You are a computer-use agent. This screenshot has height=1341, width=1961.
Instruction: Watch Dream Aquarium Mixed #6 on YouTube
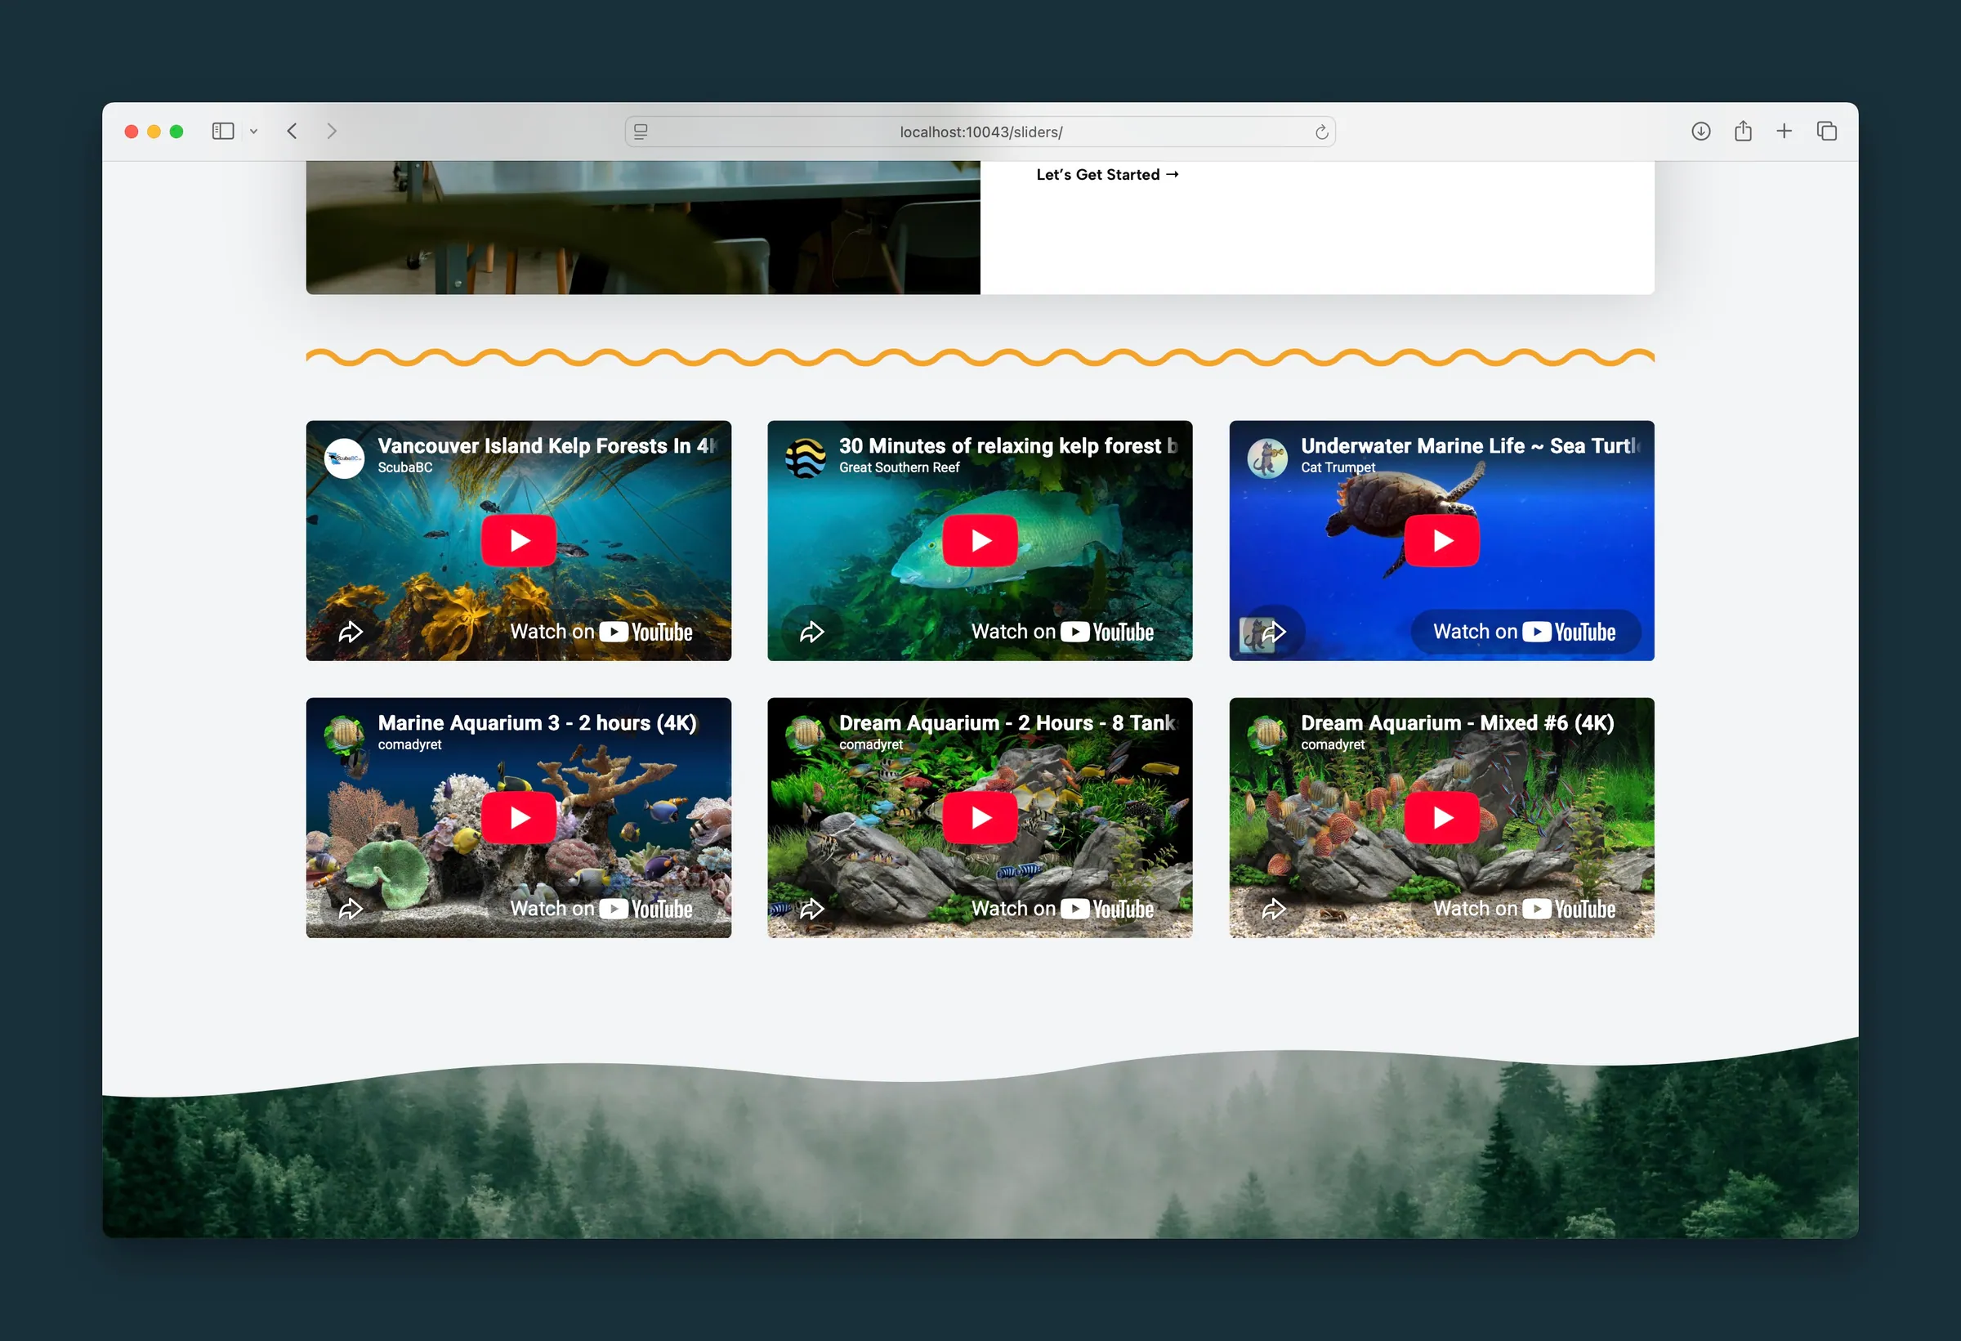1525,908
